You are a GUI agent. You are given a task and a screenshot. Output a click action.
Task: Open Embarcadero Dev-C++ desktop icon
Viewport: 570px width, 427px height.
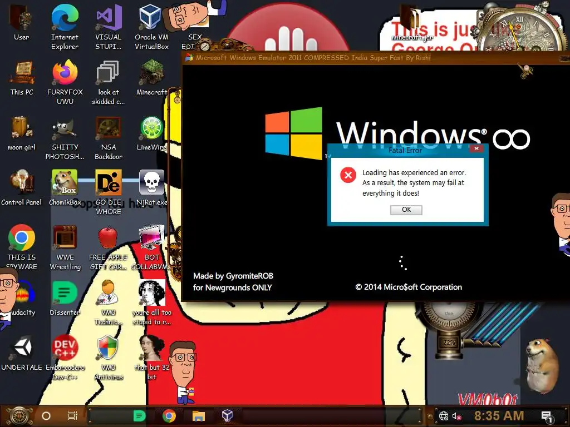65,358
